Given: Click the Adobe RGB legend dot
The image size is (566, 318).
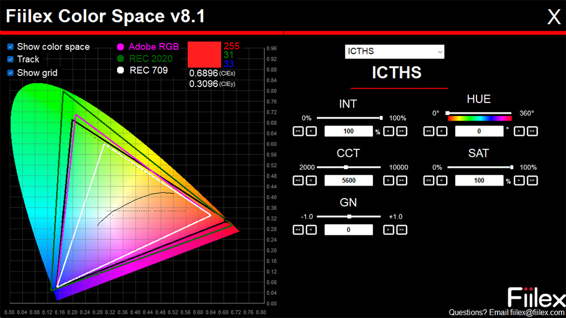Looking at the screenshot, I should (121, 47).
